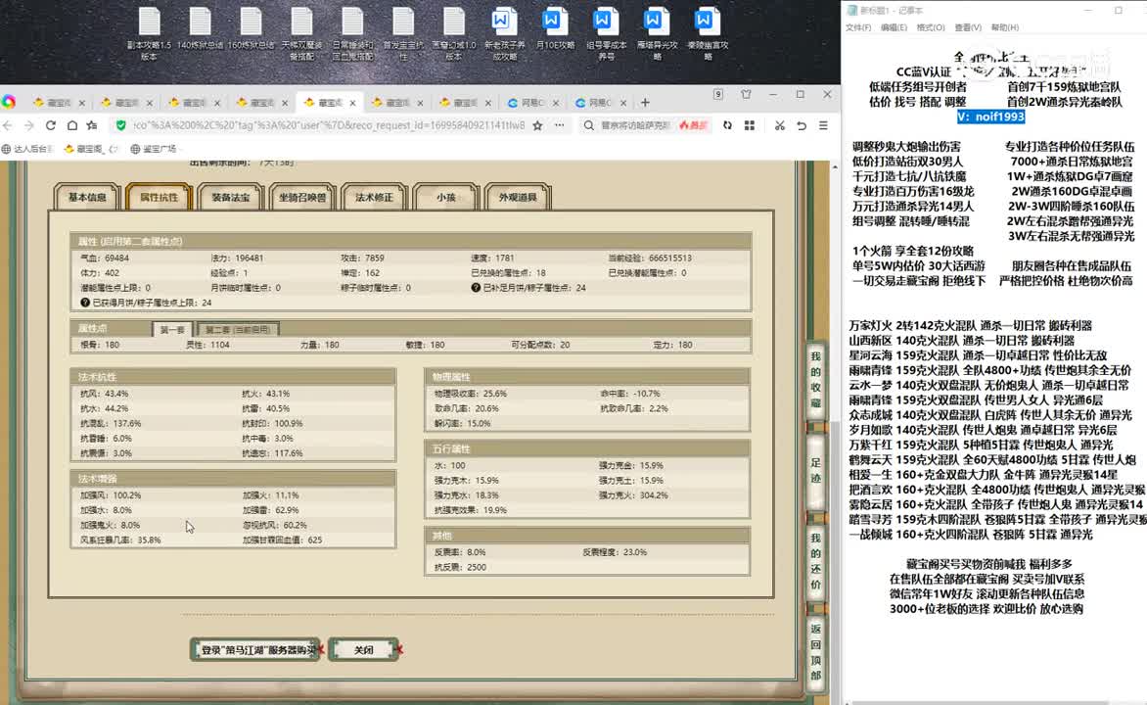Screen dimensions: 1147x705
Task: Open the 装备法宝 tab
Action: 230,197
